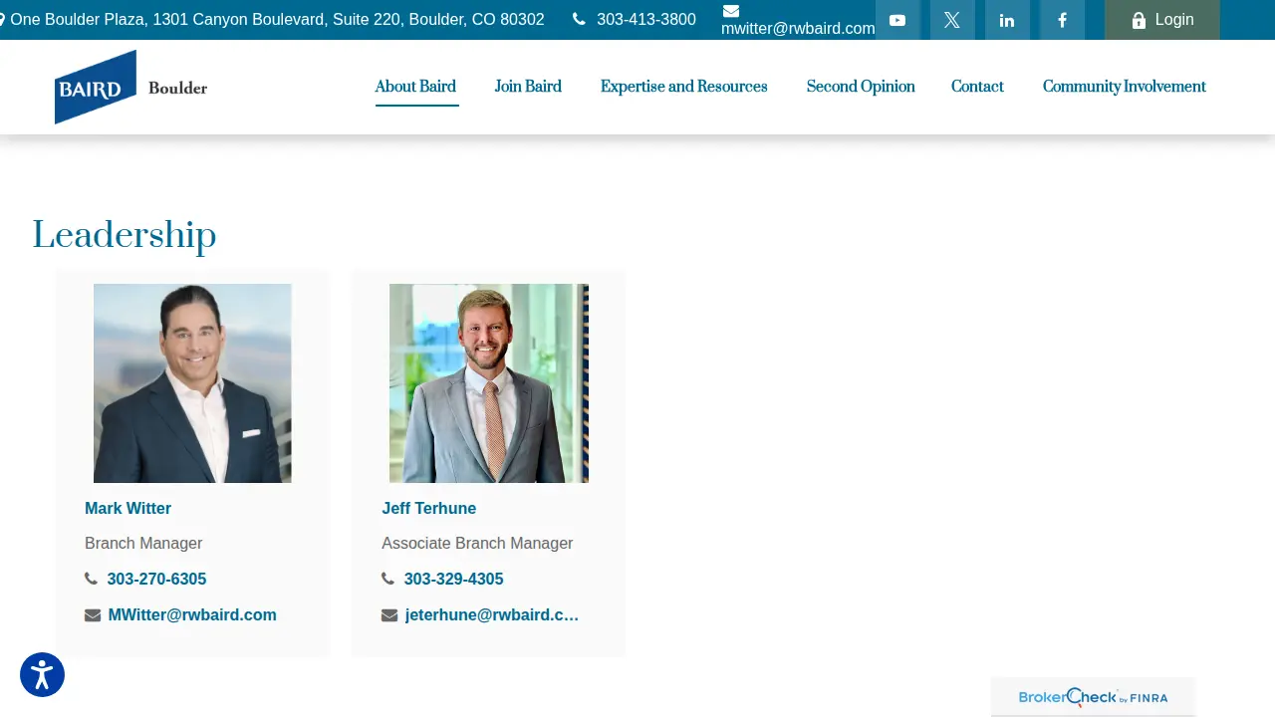This screenshot has width=1275, height=717.
Task: Email MWitter@rwbaird.com in Mark's card
Action: [x=192, y=614]
